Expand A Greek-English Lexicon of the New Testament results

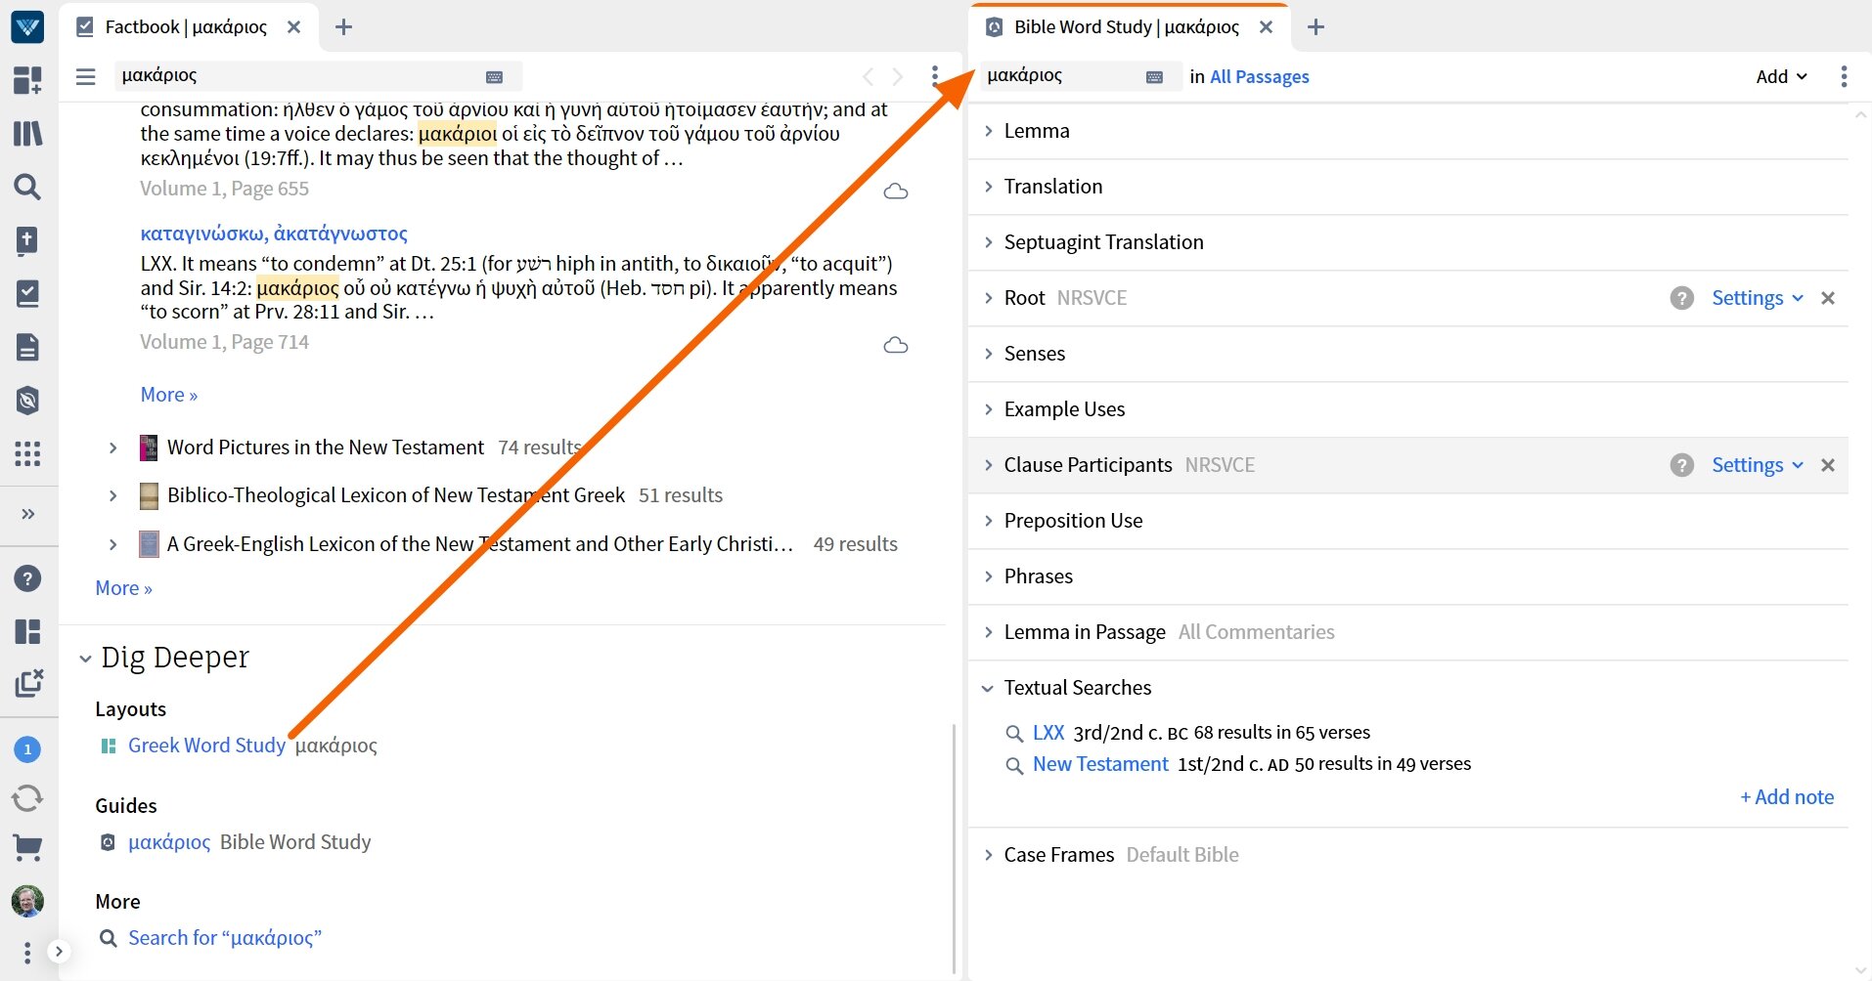coord(112,544)
